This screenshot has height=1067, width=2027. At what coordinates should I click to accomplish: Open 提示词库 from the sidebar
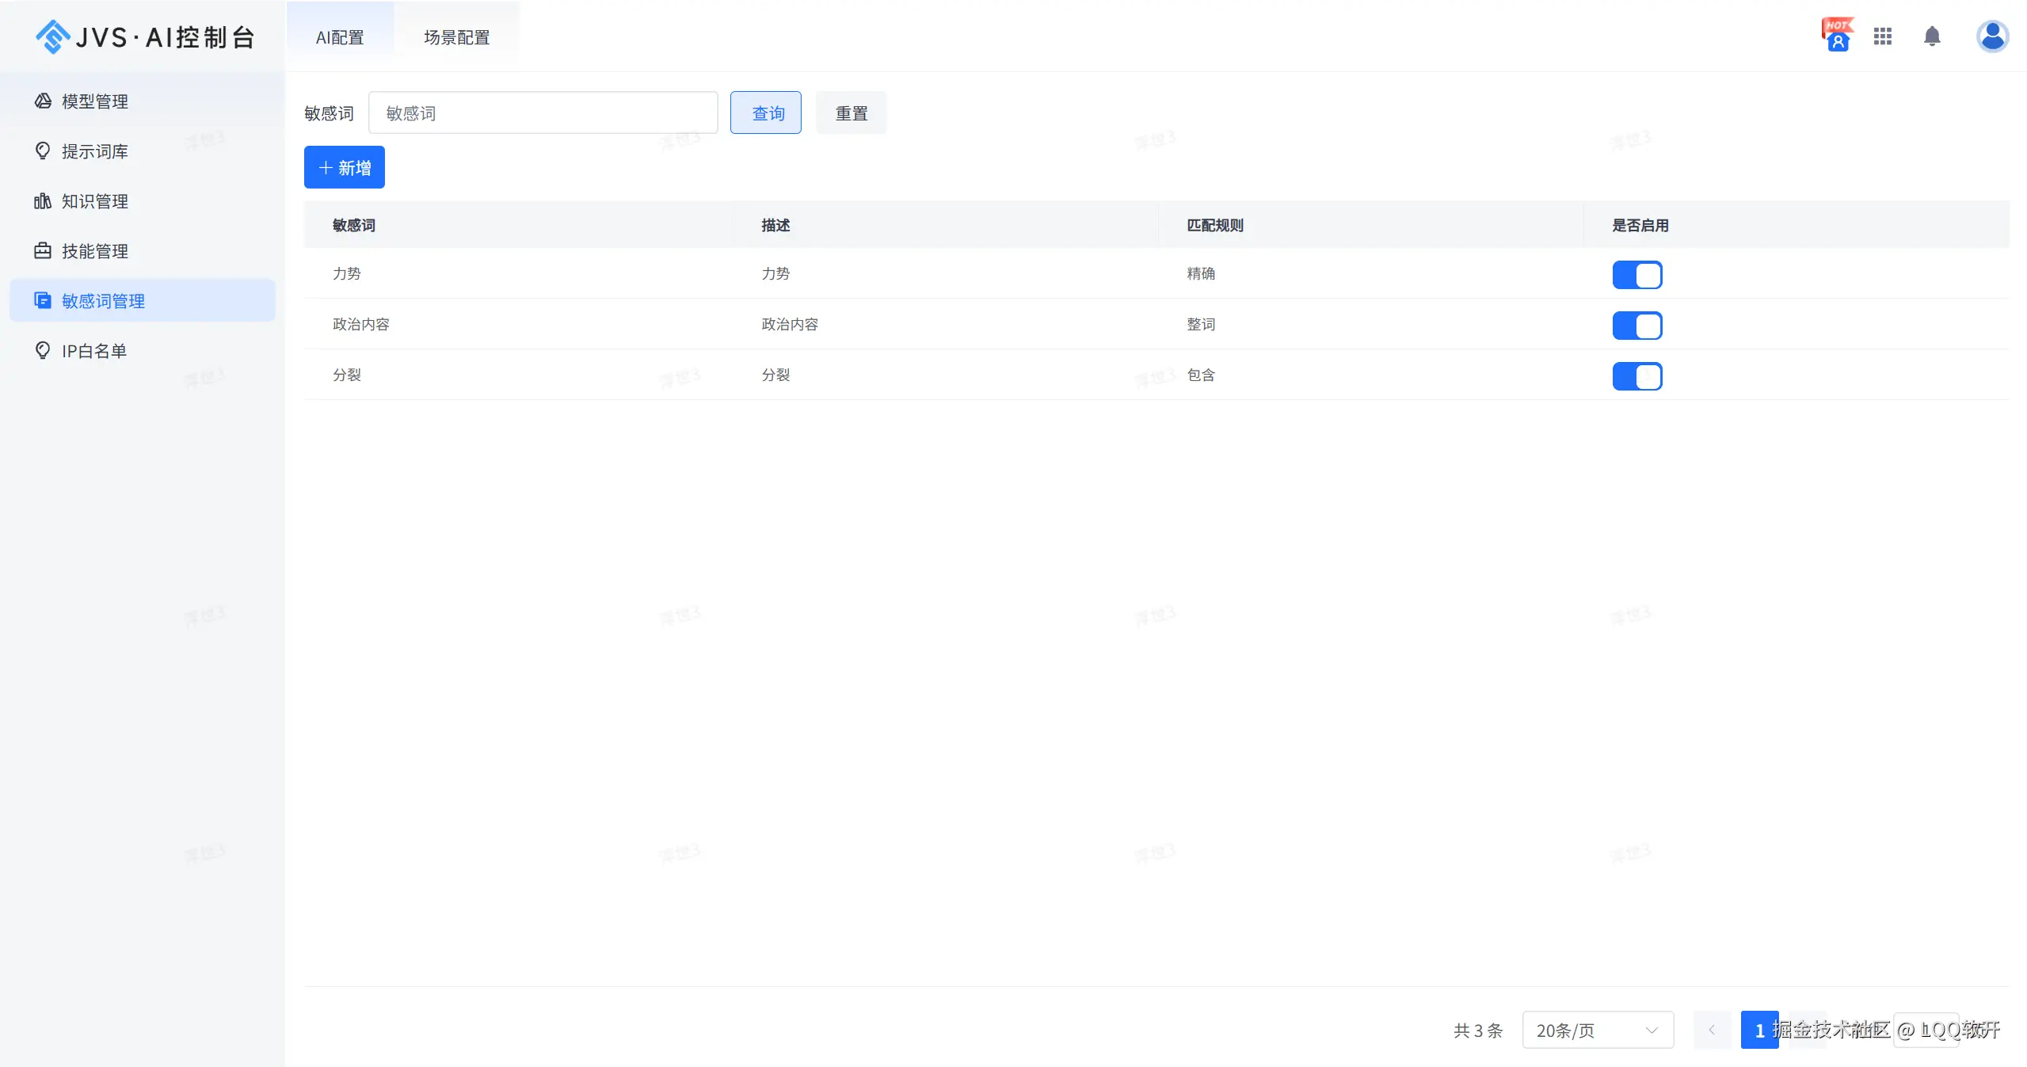click(93, 151)
